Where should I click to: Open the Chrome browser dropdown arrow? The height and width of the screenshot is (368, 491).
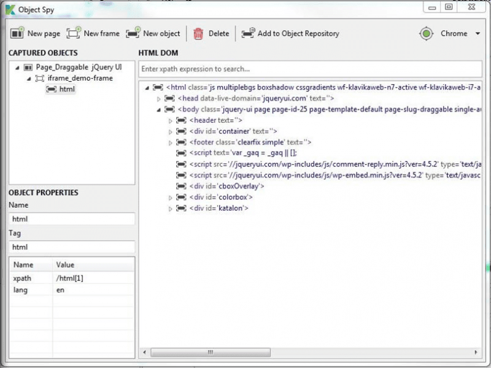(477, 34)
